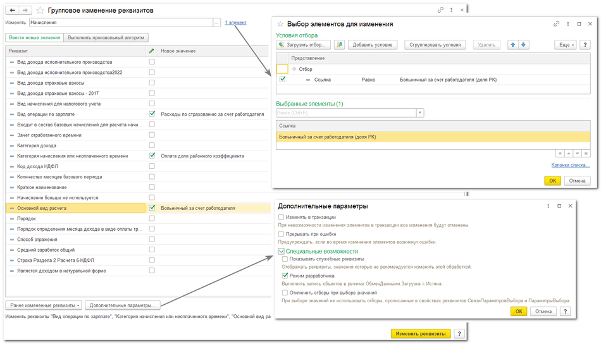Click the pencil icon column header
The image size is (601, 344).
click(151, 51)
